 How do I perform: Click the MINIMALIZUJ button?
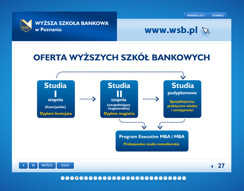[196, 16]
